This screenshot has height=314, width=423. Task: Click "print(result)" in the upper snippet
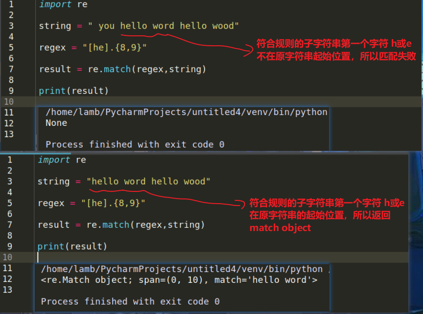point(74,91)
